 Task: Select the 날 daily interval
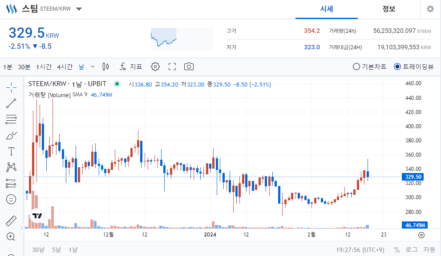coord(81,67)
